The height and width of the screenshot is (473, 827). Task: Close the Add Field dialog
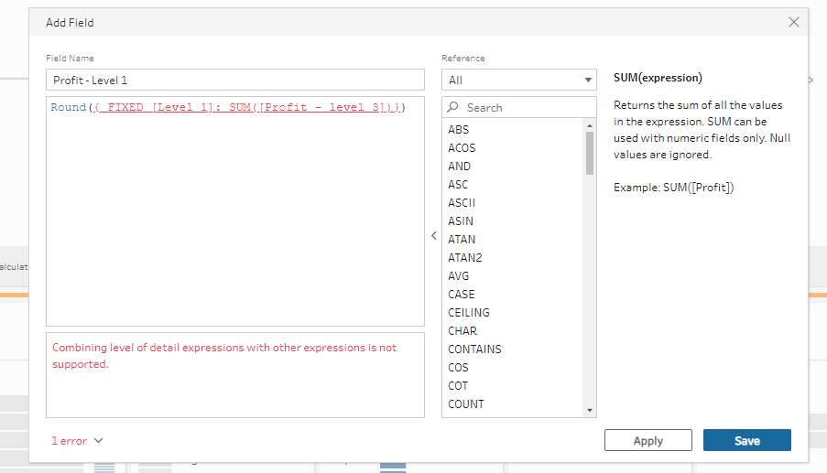793,22
